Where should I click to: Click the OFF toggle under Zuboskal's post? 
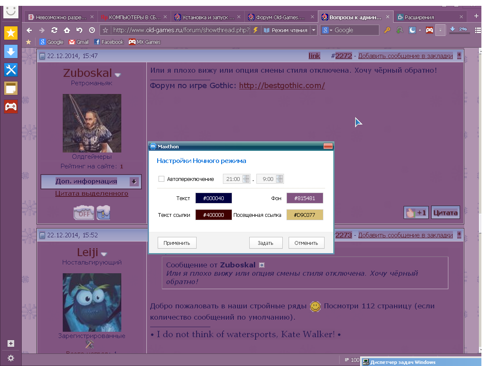[83, 212]
